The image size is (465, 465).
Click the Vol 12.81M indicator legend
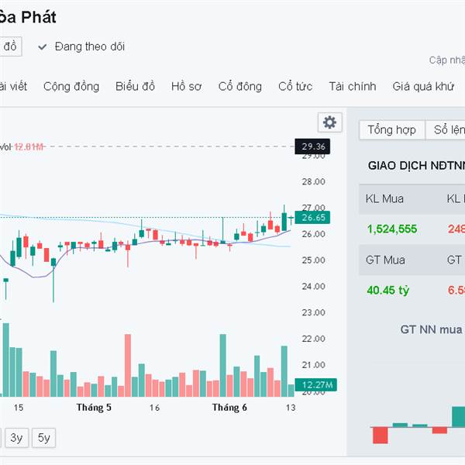[22, 146]
